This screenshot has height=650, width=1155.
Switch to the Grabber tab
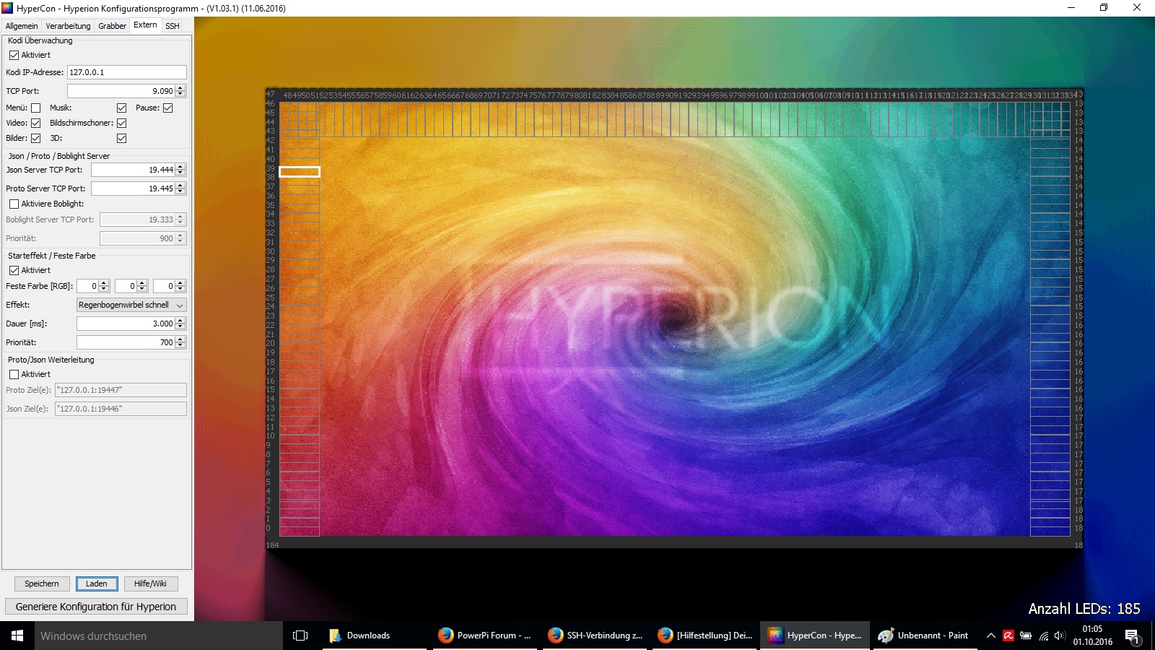click(112, 26)
